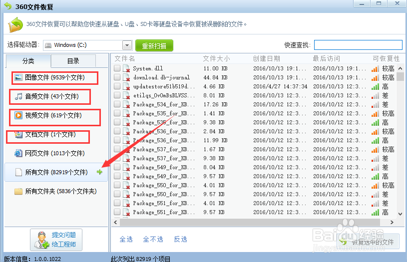Click the engineer avatar icon

[41, 240]
